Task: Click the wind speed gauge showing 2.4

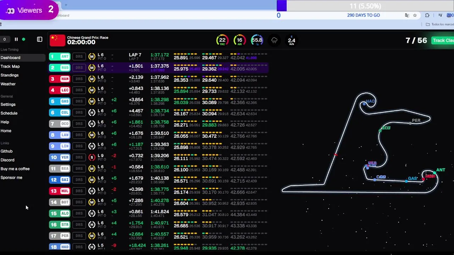Action: point(292,40)
